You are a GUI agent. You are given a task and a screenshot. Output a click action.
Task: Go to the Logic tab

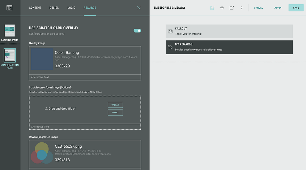coord(71,8)
